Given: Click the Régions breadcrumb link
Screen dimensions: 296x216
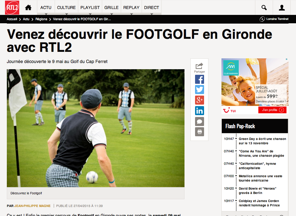Looking at the screenshot, I should click(41, 19).
